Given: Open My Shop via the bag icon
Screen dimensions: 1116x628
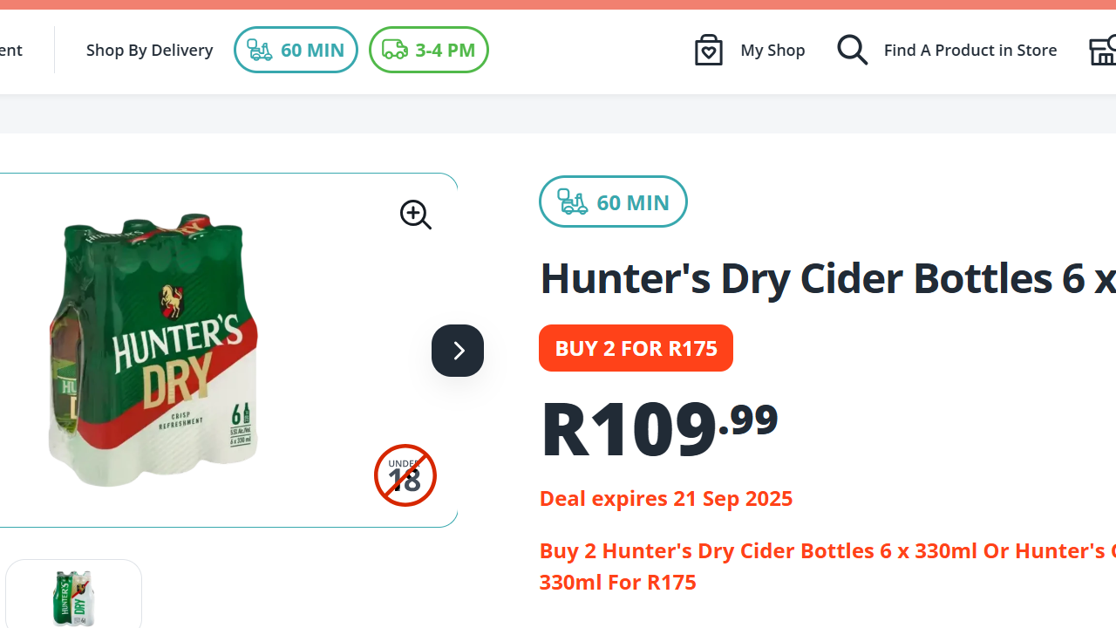Looking at the screenshot, I should pos(709,50).
